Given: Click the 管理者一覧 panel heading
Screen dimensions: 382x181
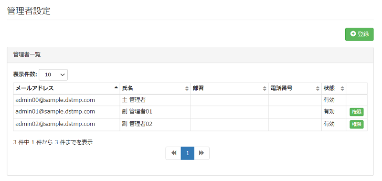Looking at the screenshot, I should pos(27,54).
